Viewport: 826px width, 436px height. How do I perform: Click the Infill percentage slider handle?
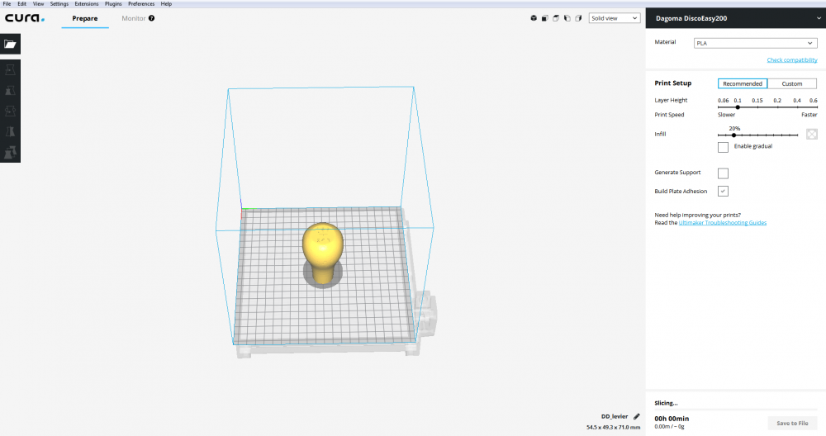733,135
